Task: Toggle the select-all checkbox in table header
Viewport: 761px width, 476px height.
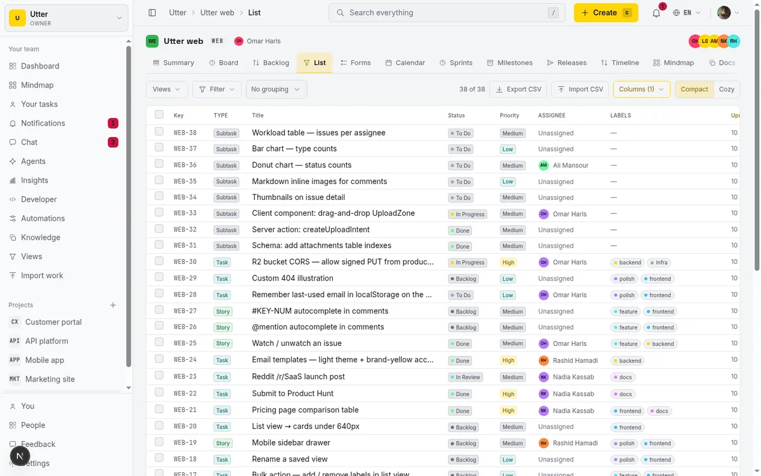Action: pos(159,115)
